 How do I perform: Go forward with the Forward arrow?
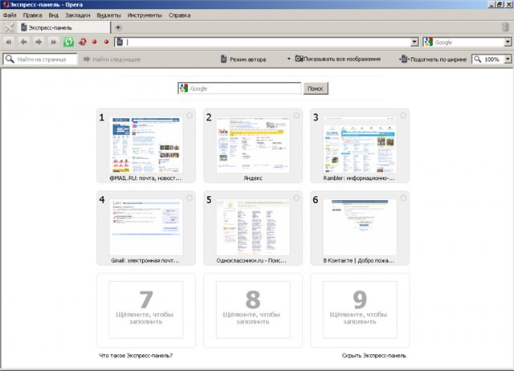[x=39, y=42]
